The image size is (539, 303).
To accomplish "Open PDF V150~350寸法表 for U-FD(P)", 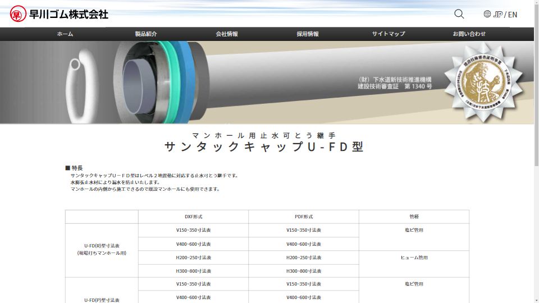I will pyautogui.click(x=304, y=284).
